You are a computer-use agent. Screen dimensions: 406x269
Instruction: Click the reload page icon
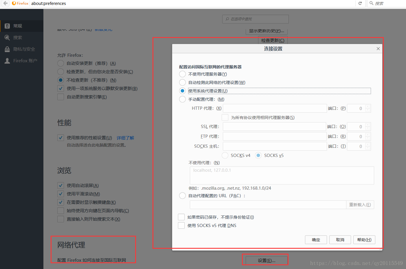pyautogui.click(x=360, y=3)
